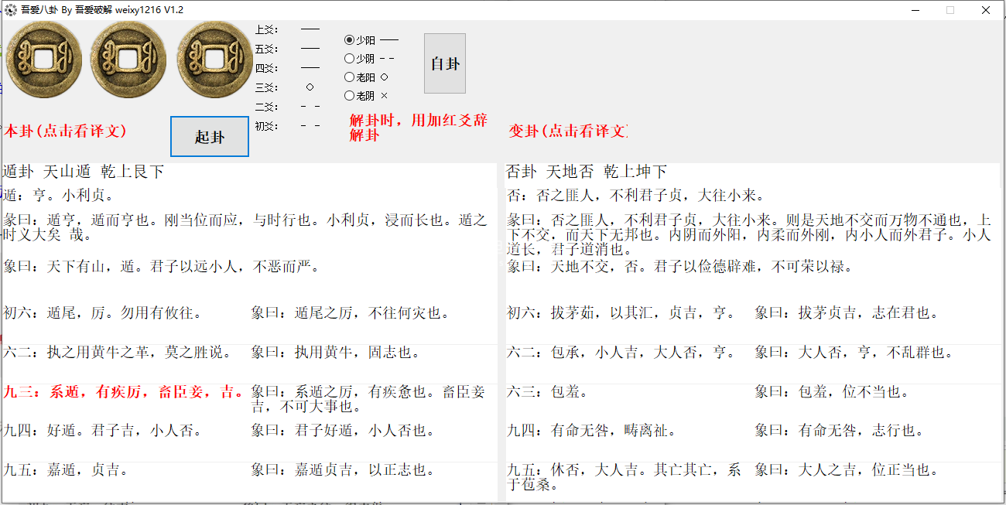
Task: Click 六二：包承 line in 否卦
Action: point(621,353)
